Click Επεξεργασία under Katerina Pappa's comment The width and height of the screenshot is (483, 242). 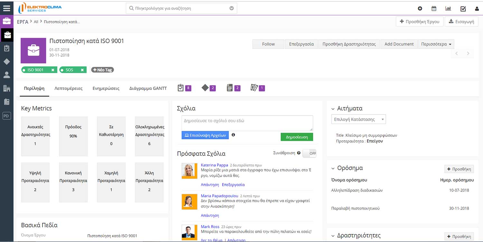tap(233, 185)
